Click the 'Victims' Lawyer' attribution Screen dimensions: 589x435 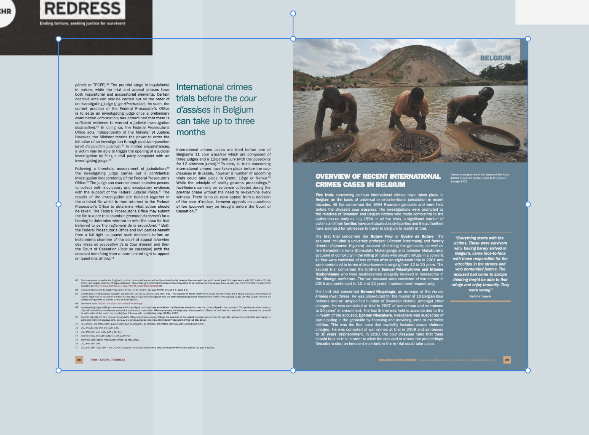point(480,296)
